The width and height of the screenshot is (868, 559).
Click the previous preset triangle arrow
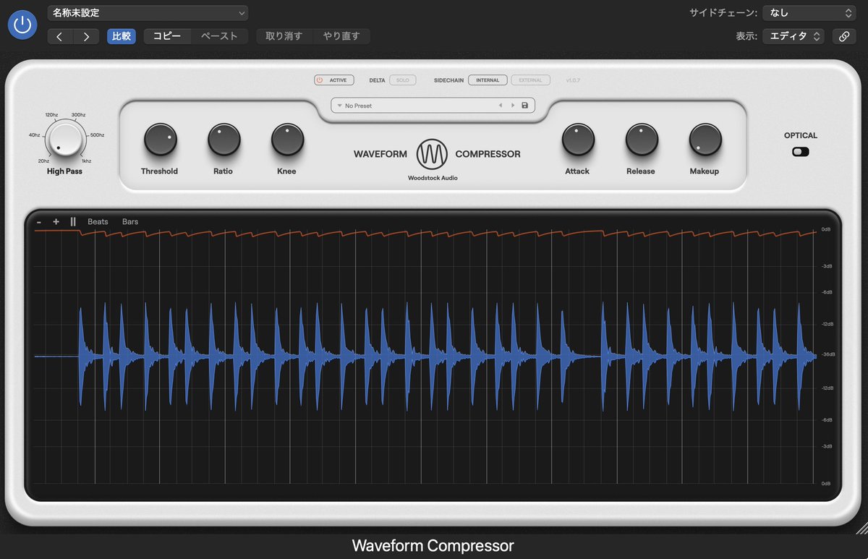pos(500,106)
